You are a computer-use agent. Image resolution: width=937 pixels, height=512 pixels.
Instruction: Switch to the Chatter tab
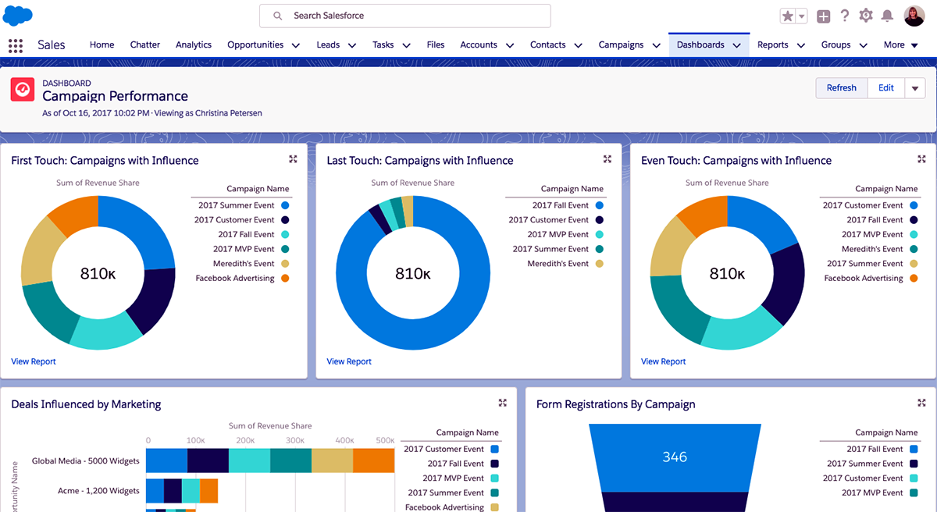pyautogui.click(x=144, y=44)
